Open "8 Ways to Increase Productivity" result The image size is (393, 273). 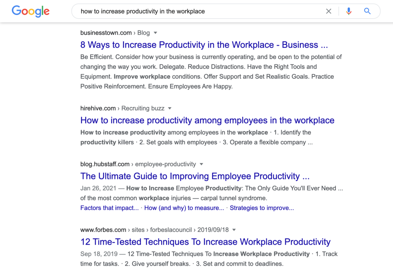pyautogui.click(x=204, y=45)
